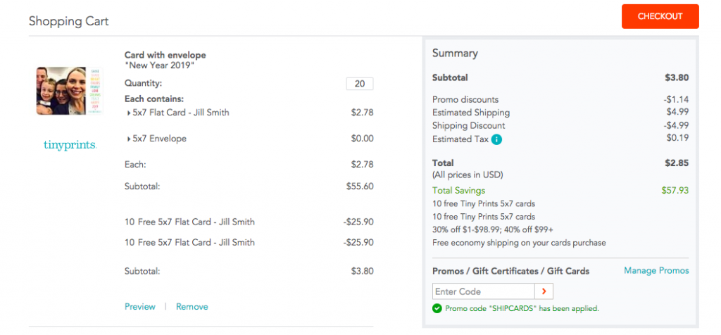
Task: Click the Estimated Shipping line
Action: point(560,112)
